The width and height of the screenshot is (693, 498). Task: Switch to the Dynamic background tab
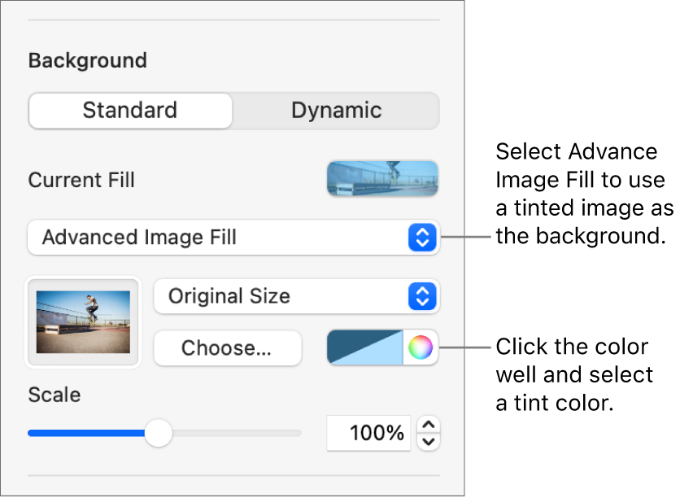click(336, 110)
